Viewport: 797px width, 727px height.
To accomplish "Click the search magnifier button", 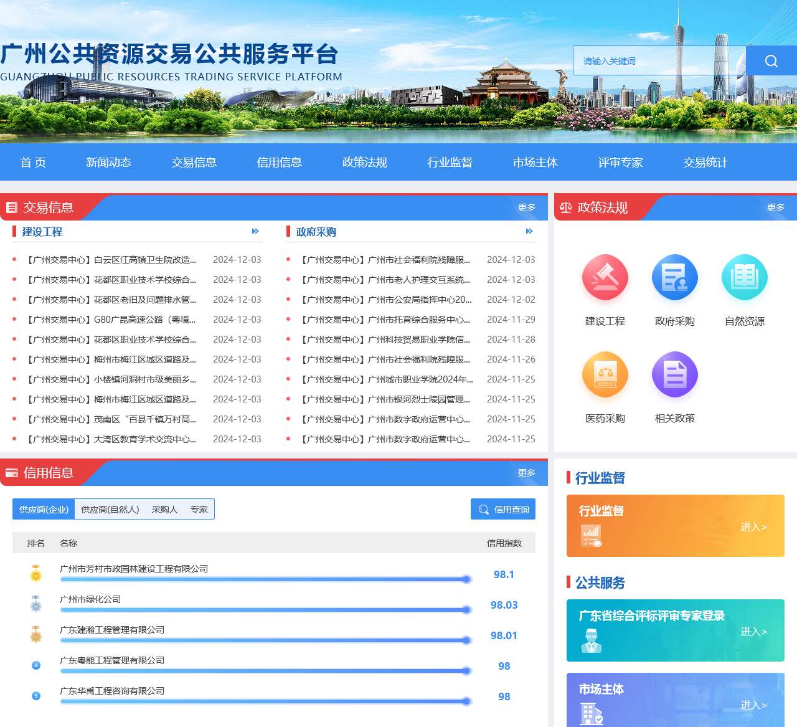I will (771, 61).
